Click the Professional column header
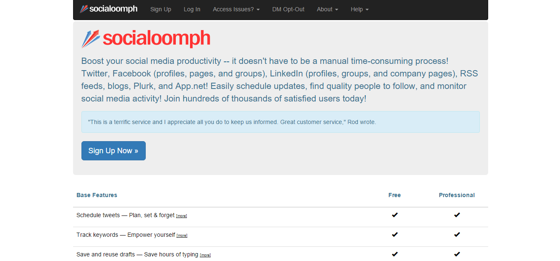560x261 pixels. click(457, 195)
